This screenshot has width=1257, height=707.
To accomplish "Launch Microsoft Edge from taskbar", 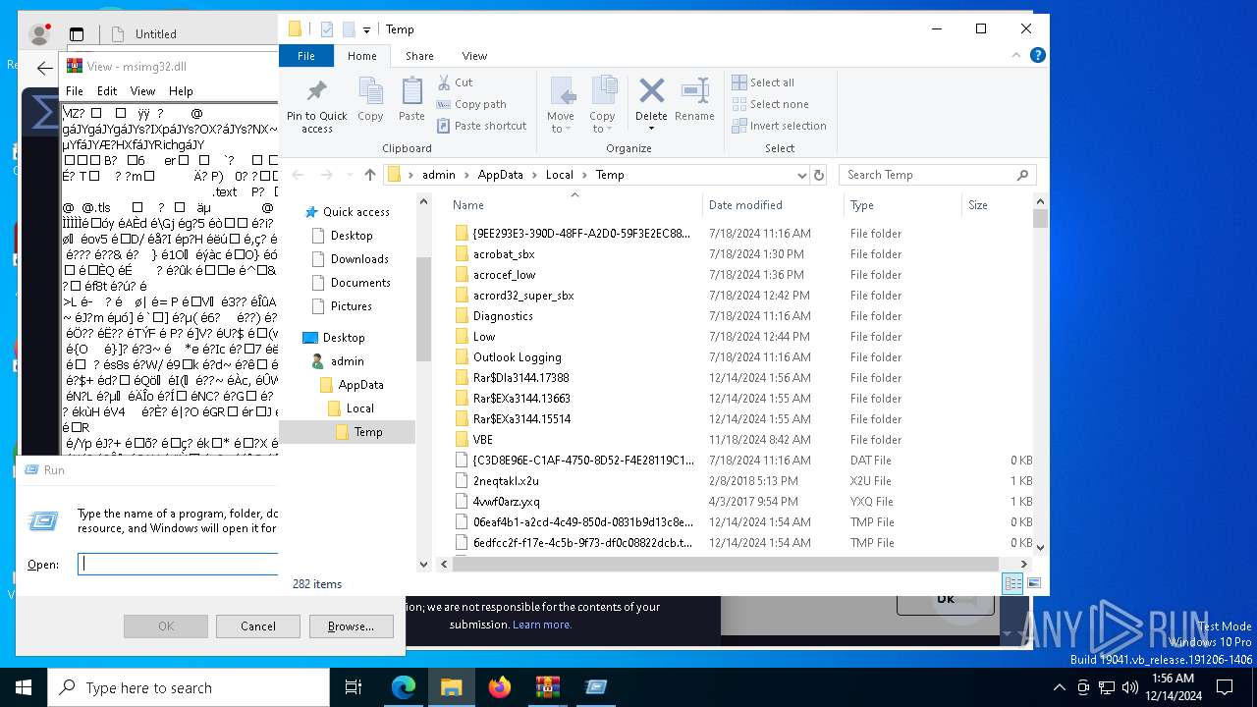I will point(404,687).
